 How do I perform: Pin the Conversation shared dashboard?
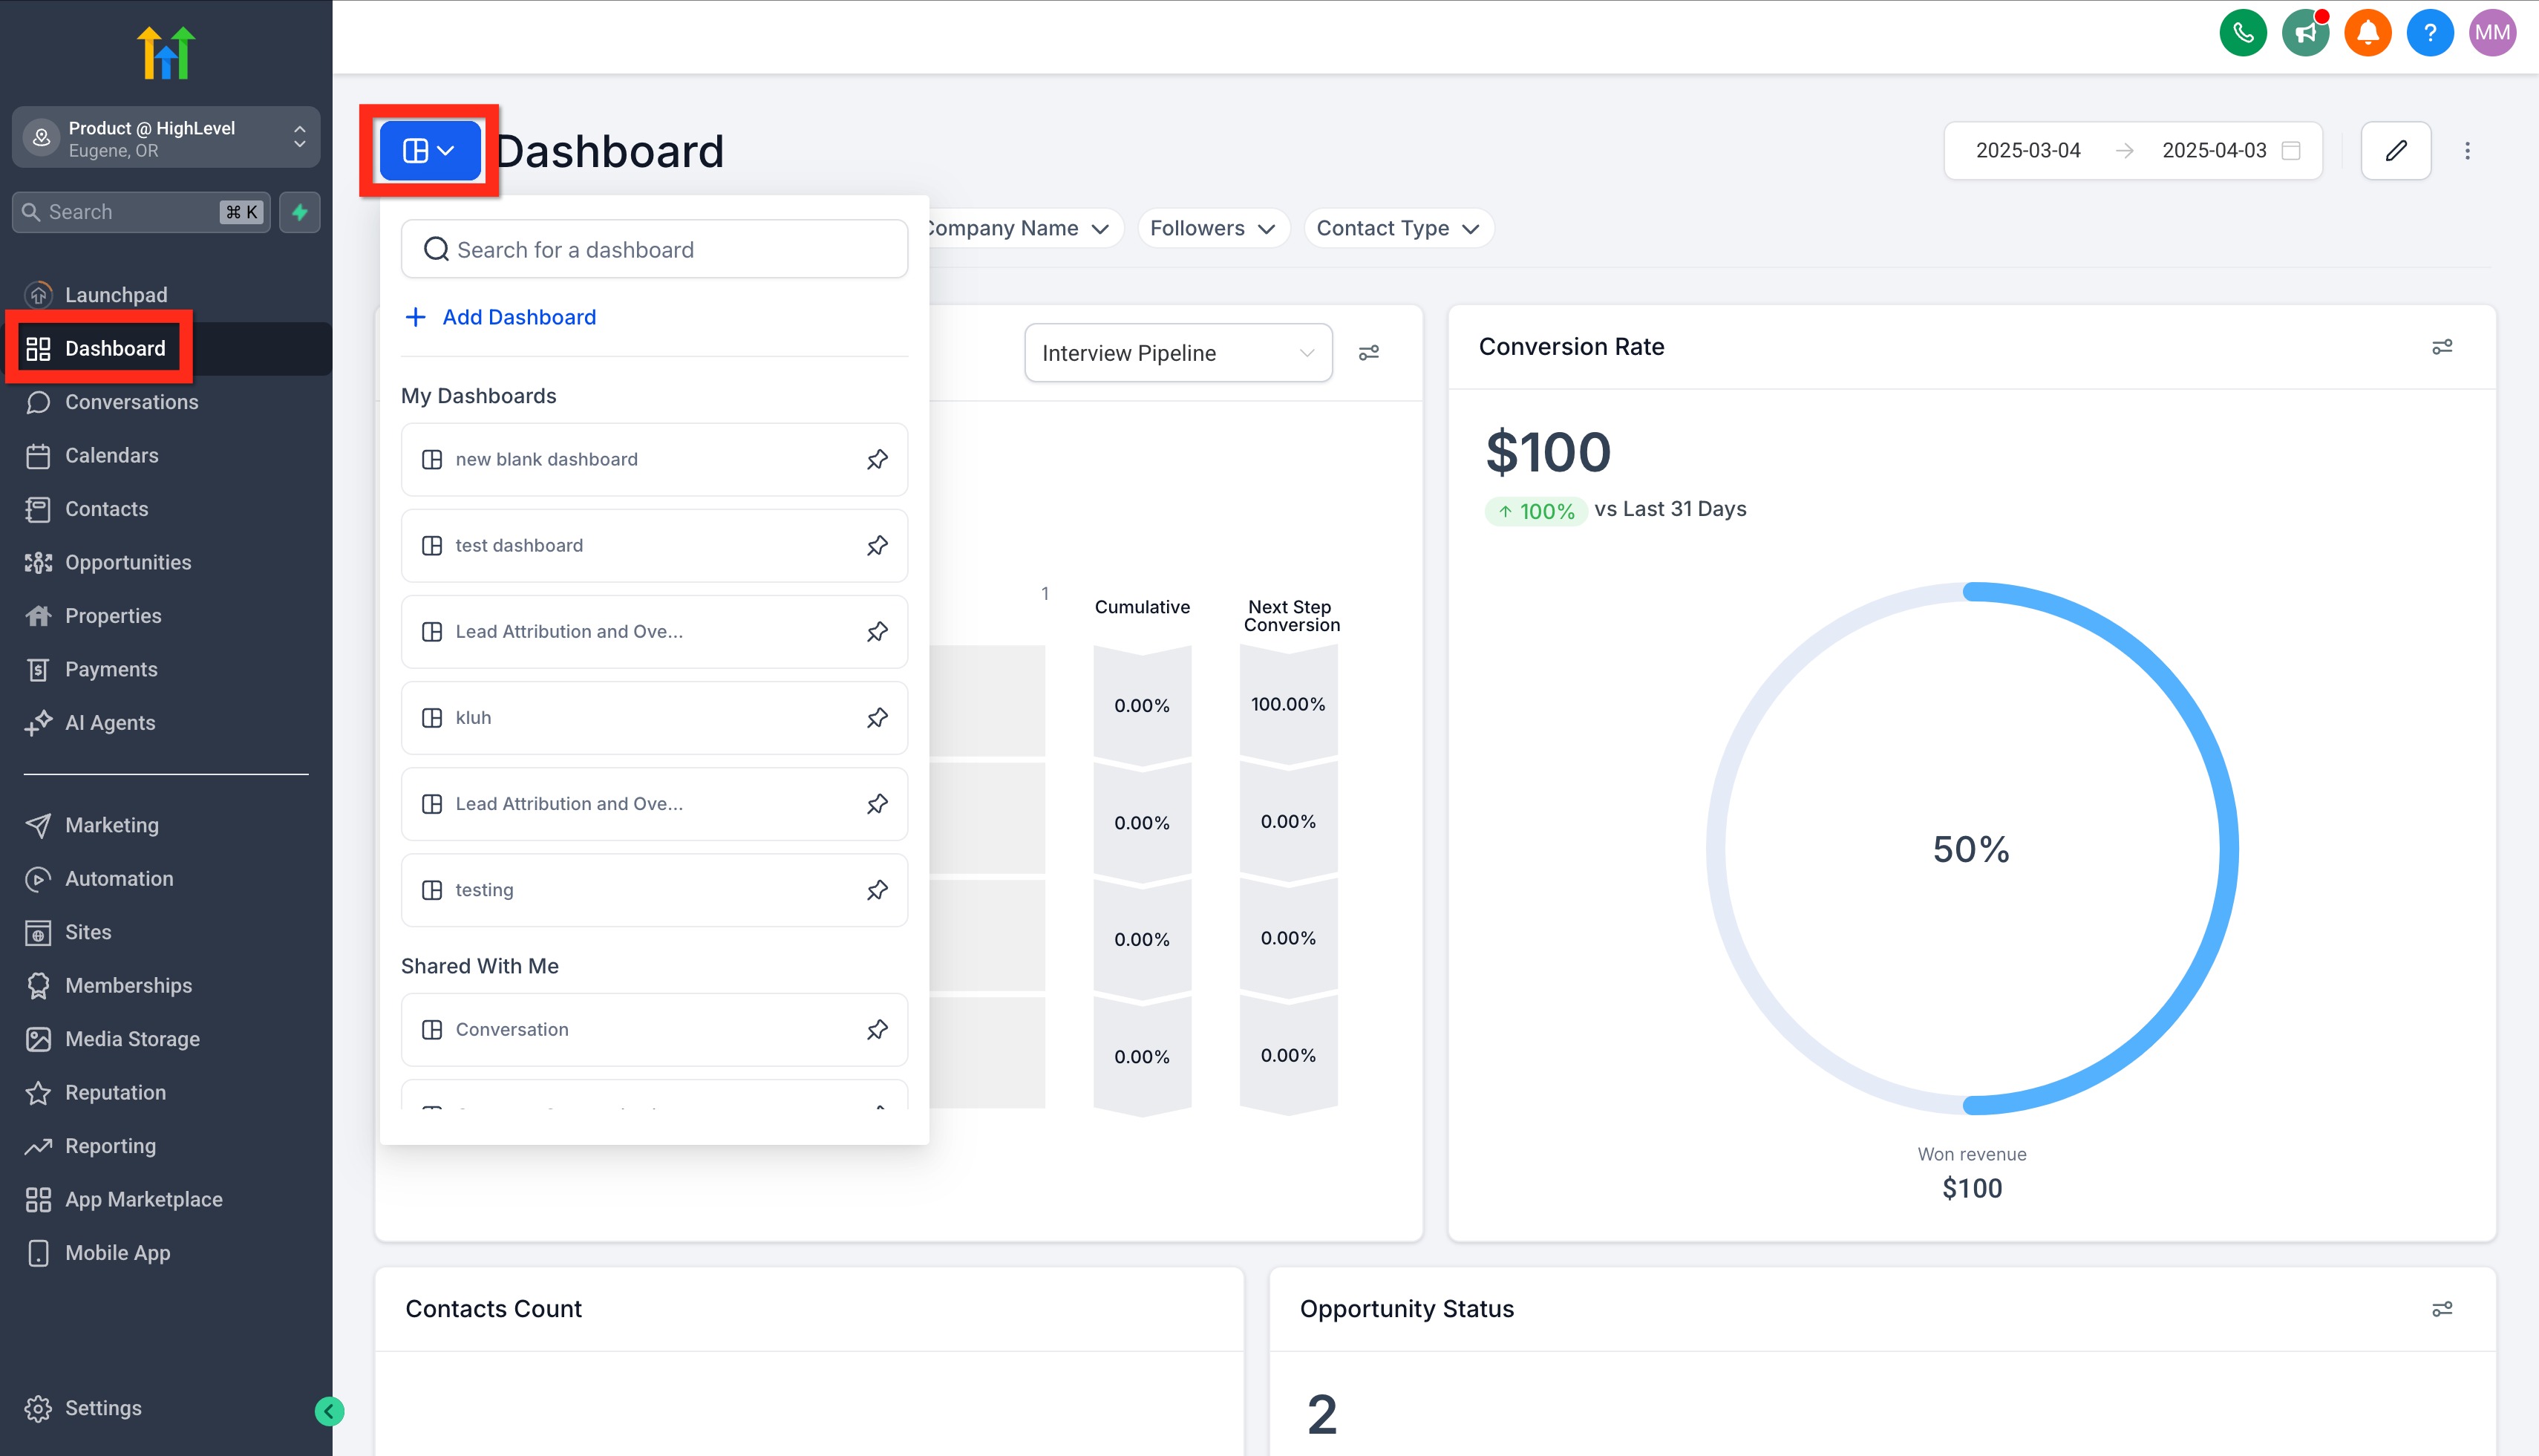(877, 1030)
